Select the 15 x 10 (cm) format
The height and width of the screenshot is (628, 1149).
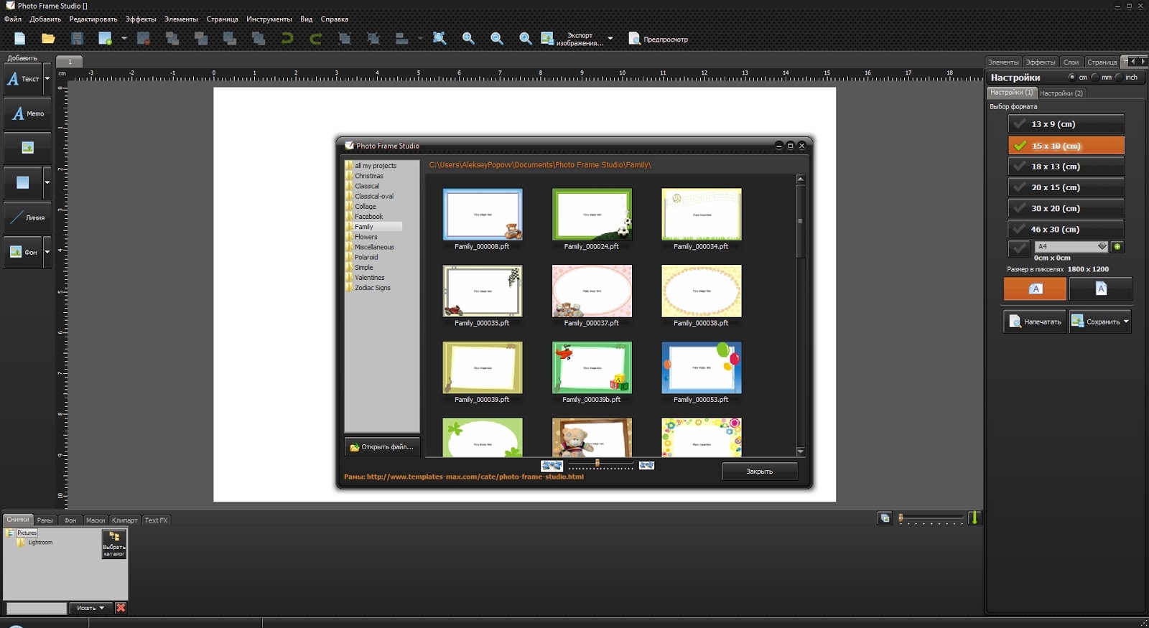1066,146
